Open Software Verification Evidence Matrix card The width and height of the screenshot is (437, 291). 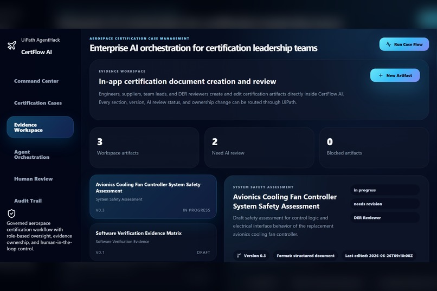[153, 242]
